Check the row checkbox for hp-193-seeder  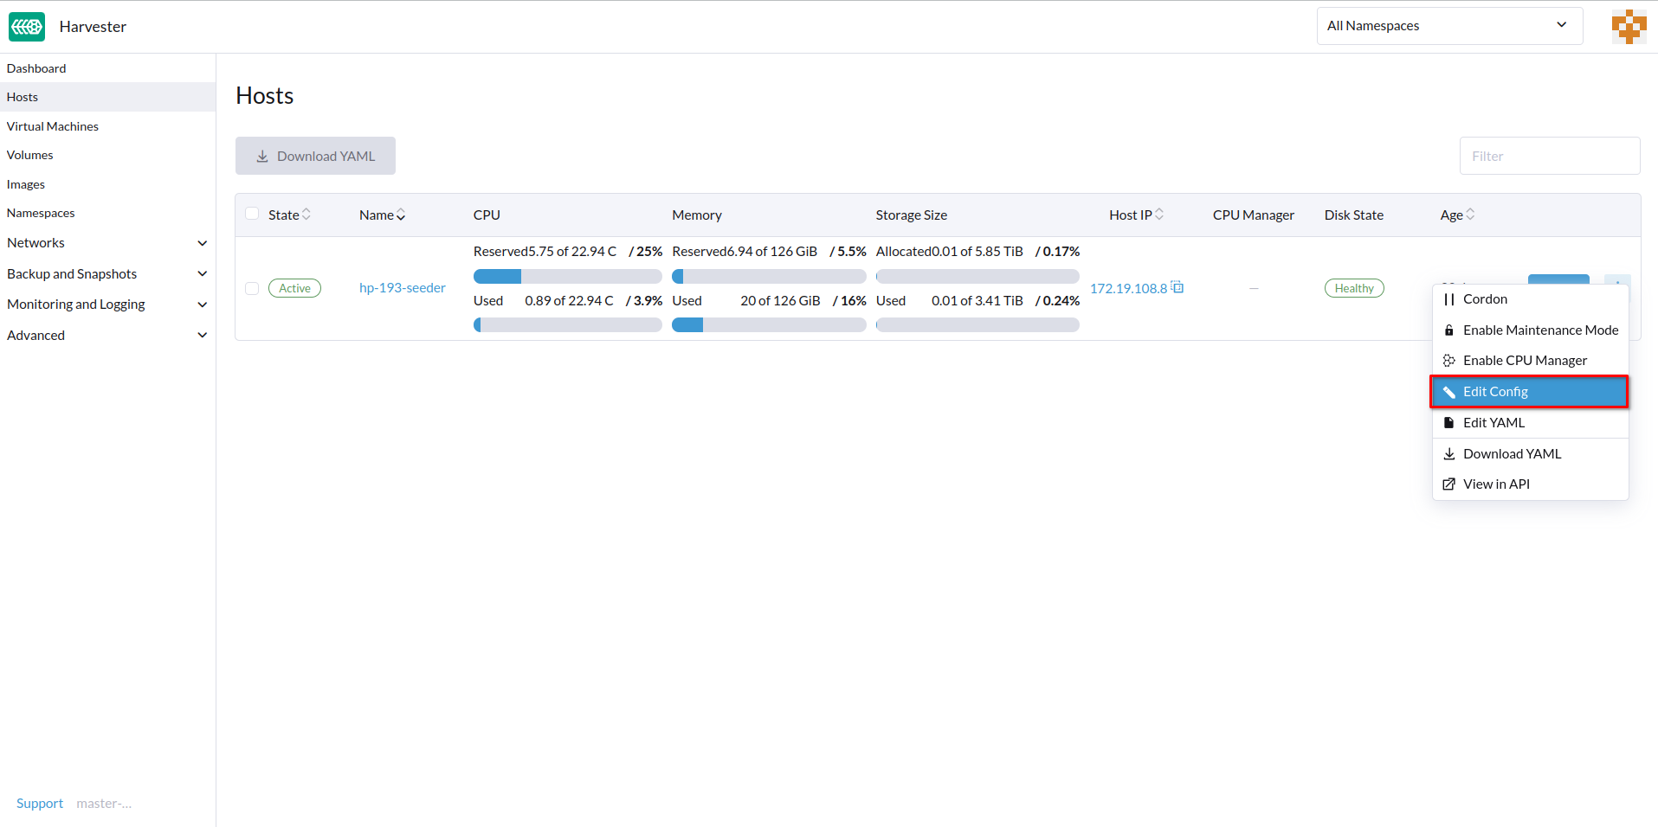click(x=251, y=288)
